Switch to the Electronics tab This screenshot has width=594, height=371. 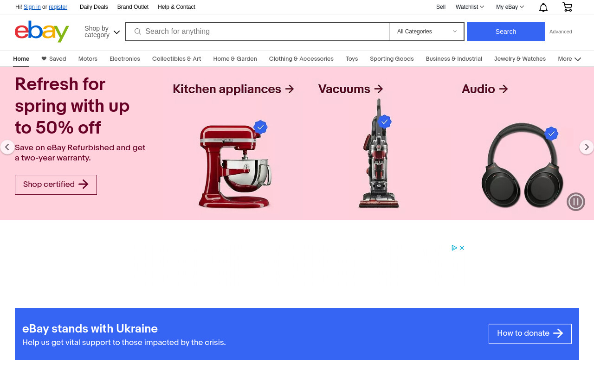tap(125, 59)
